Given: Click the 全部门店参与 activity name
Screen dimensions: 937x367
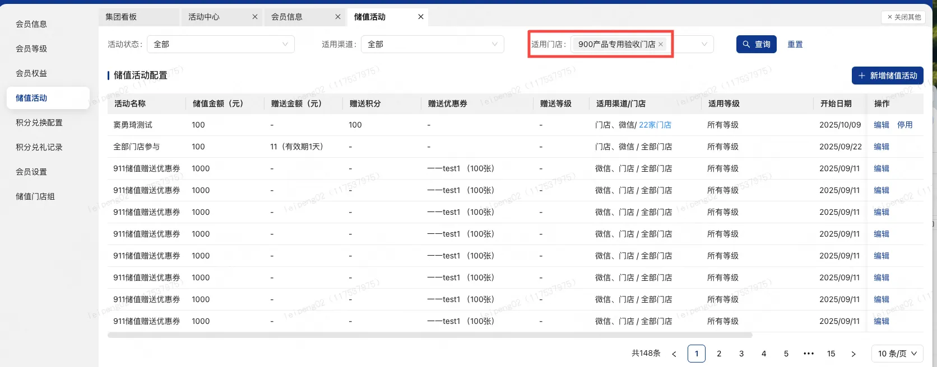Looking at the screenshot, I should tap(137, 147).
